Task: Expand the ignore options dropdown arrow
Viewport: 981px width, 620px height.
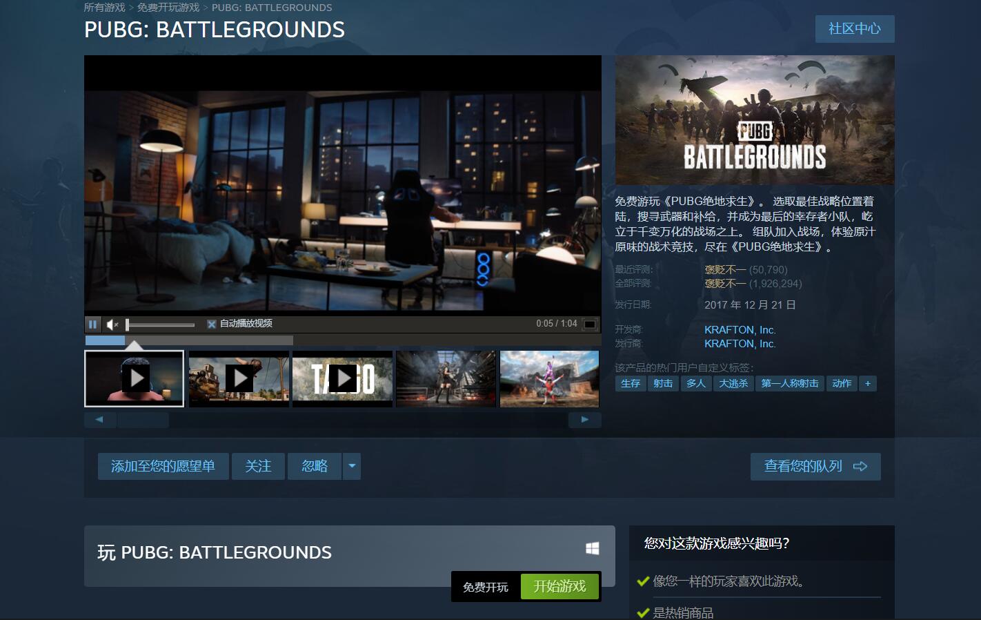Action: click(x=352, y=466)
